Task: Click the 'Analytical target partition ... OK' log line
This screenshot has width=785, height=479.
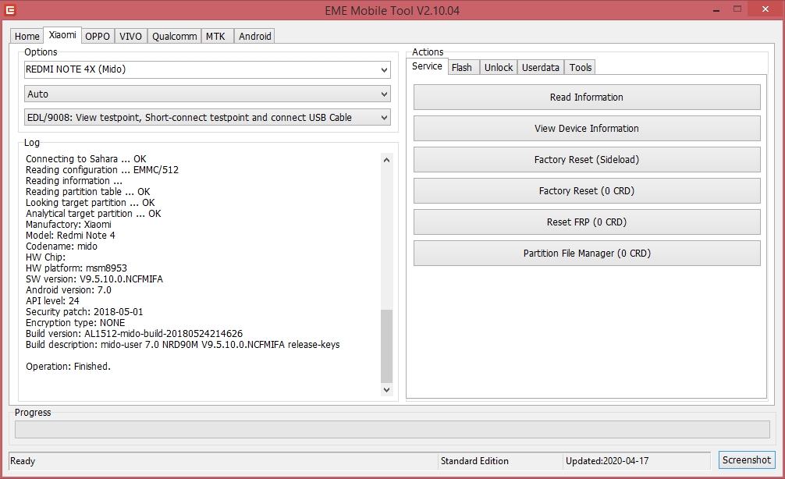Action: point(93,214)
